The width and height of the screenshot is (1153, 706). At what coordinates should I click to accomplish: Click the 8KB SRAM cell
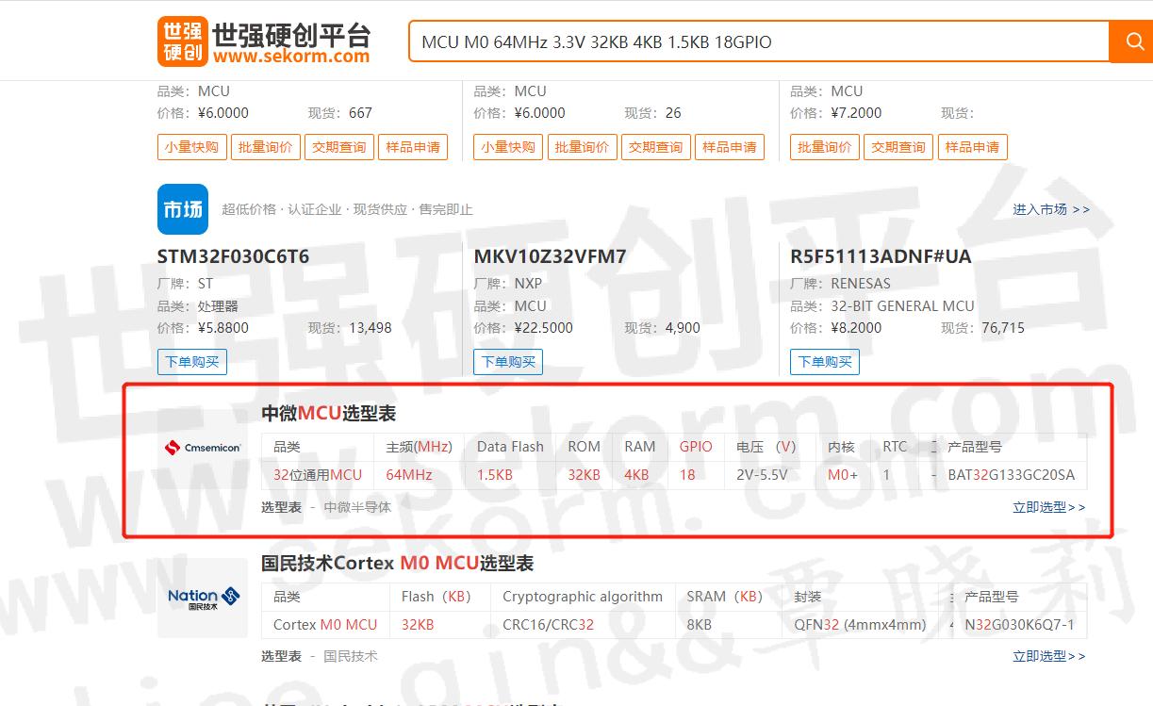[700, 625]
